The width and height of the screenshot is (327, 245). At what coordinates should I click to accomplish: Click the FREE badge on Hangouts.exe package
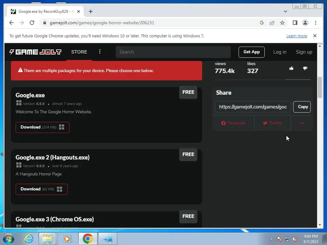(188, 154)
